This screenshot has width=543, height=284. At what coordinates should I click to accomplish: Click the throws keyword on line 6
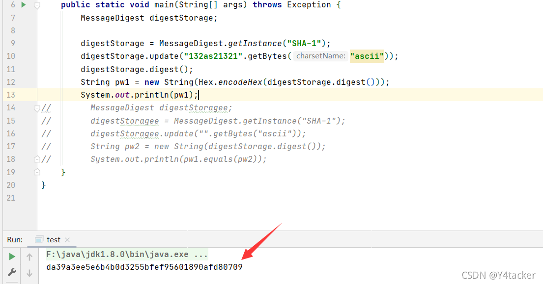[267, 5]
